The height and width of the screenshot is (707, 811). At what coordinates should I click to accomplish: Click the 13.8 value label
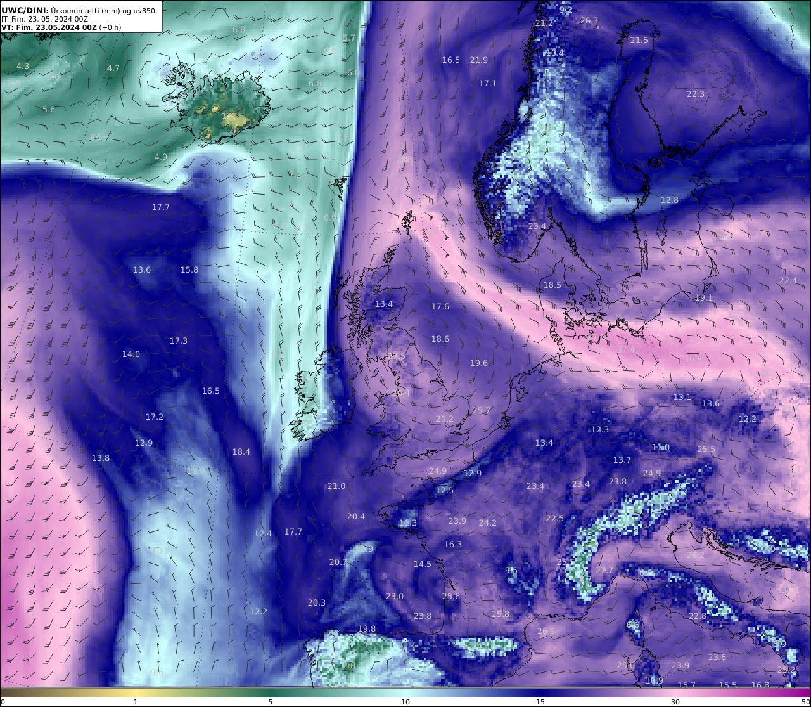click(101, 458)
